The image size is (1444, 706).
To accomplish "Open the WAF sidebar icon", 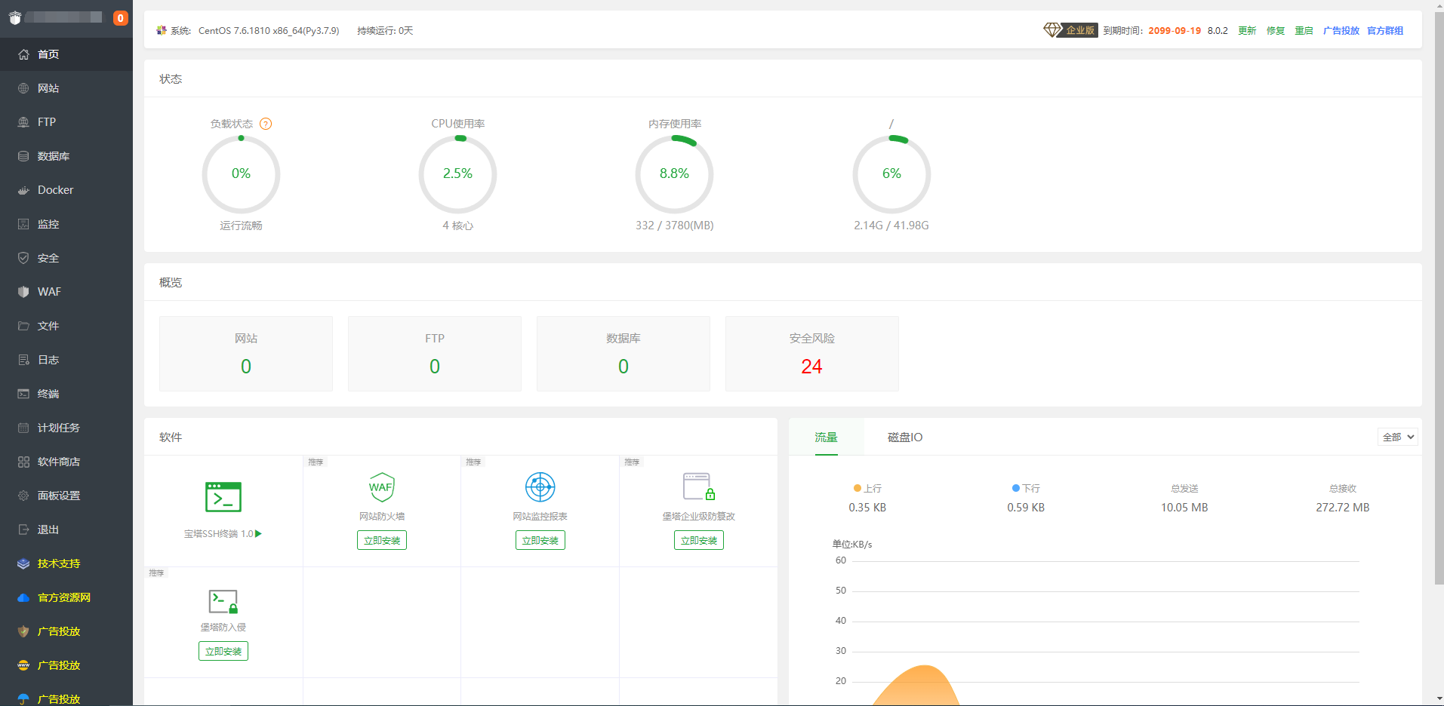I will pos(23,292).
